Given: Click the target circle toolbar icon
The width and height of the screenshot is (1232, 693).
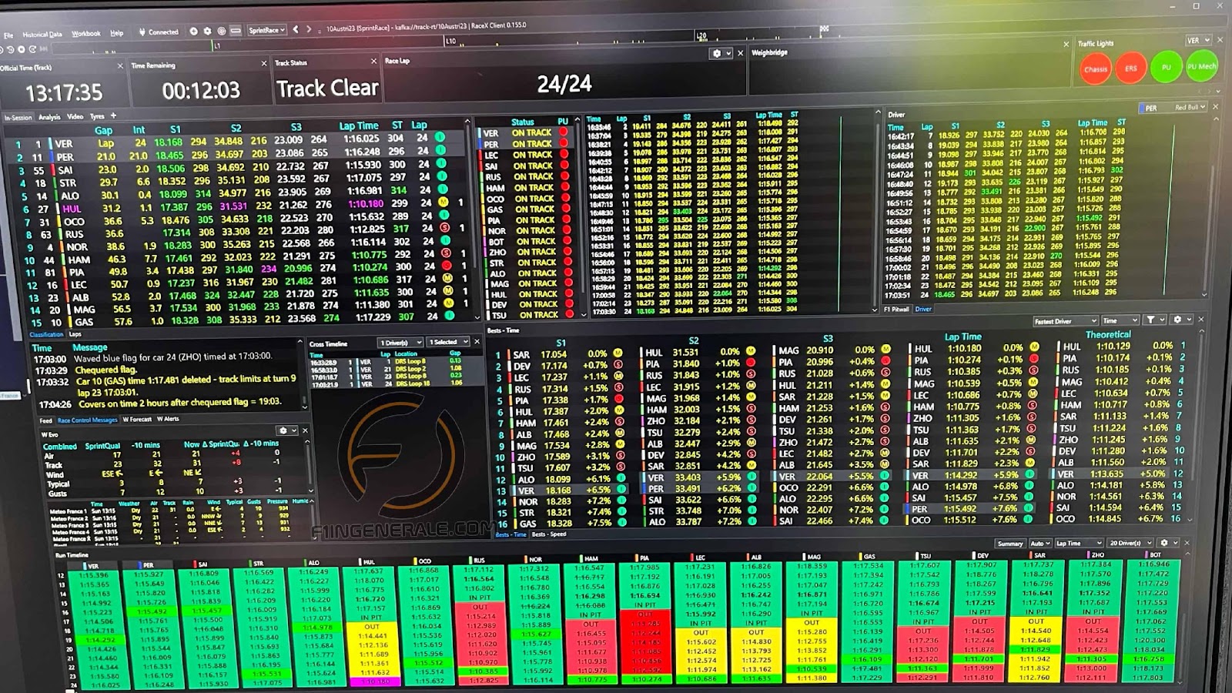Looking at the screenshot, I should (221, 32).
